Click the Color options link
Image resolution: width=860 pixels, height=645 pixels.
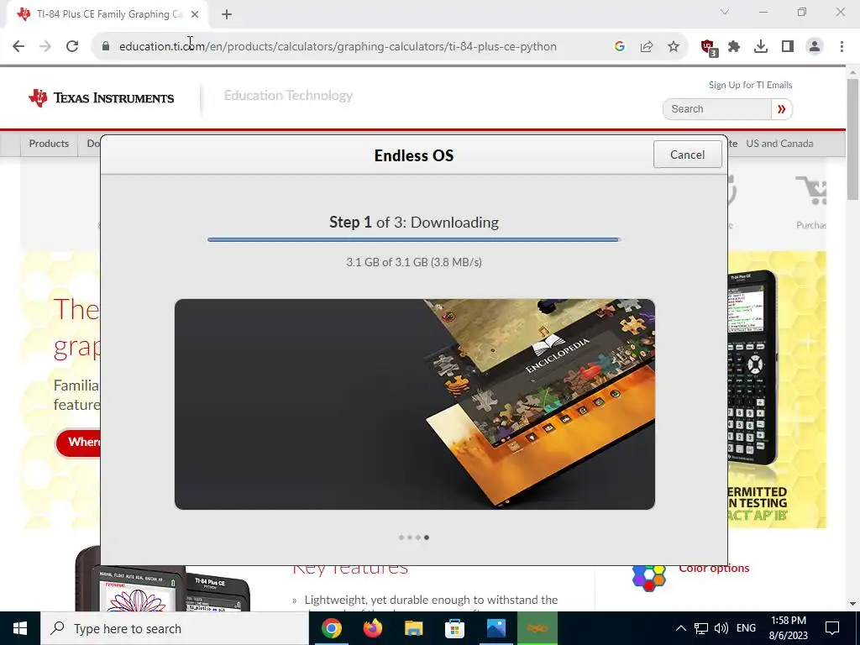[714, 569]
